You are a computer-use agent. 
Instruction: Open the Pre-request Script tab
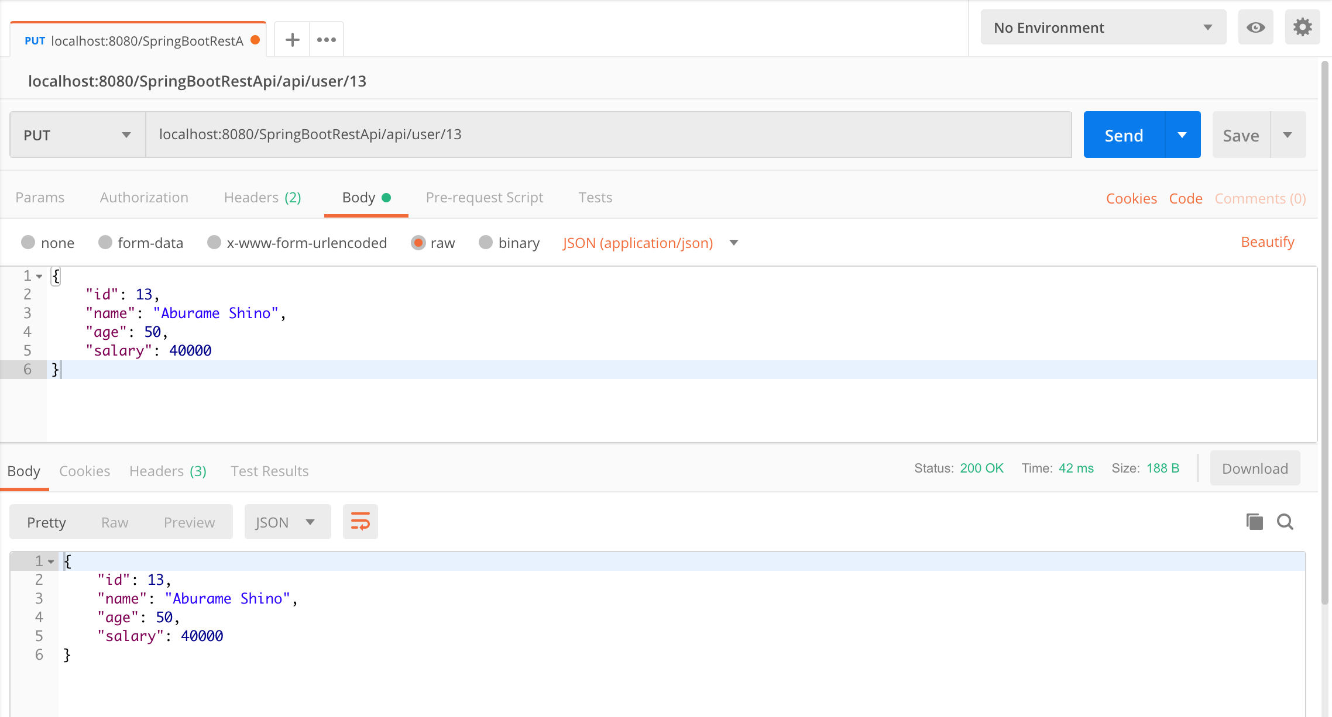point(484,198)
